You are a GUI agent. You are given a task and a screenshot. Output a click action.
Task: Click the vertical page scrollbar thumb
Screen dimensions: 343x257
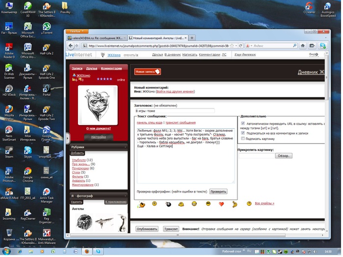click(327, 77)
